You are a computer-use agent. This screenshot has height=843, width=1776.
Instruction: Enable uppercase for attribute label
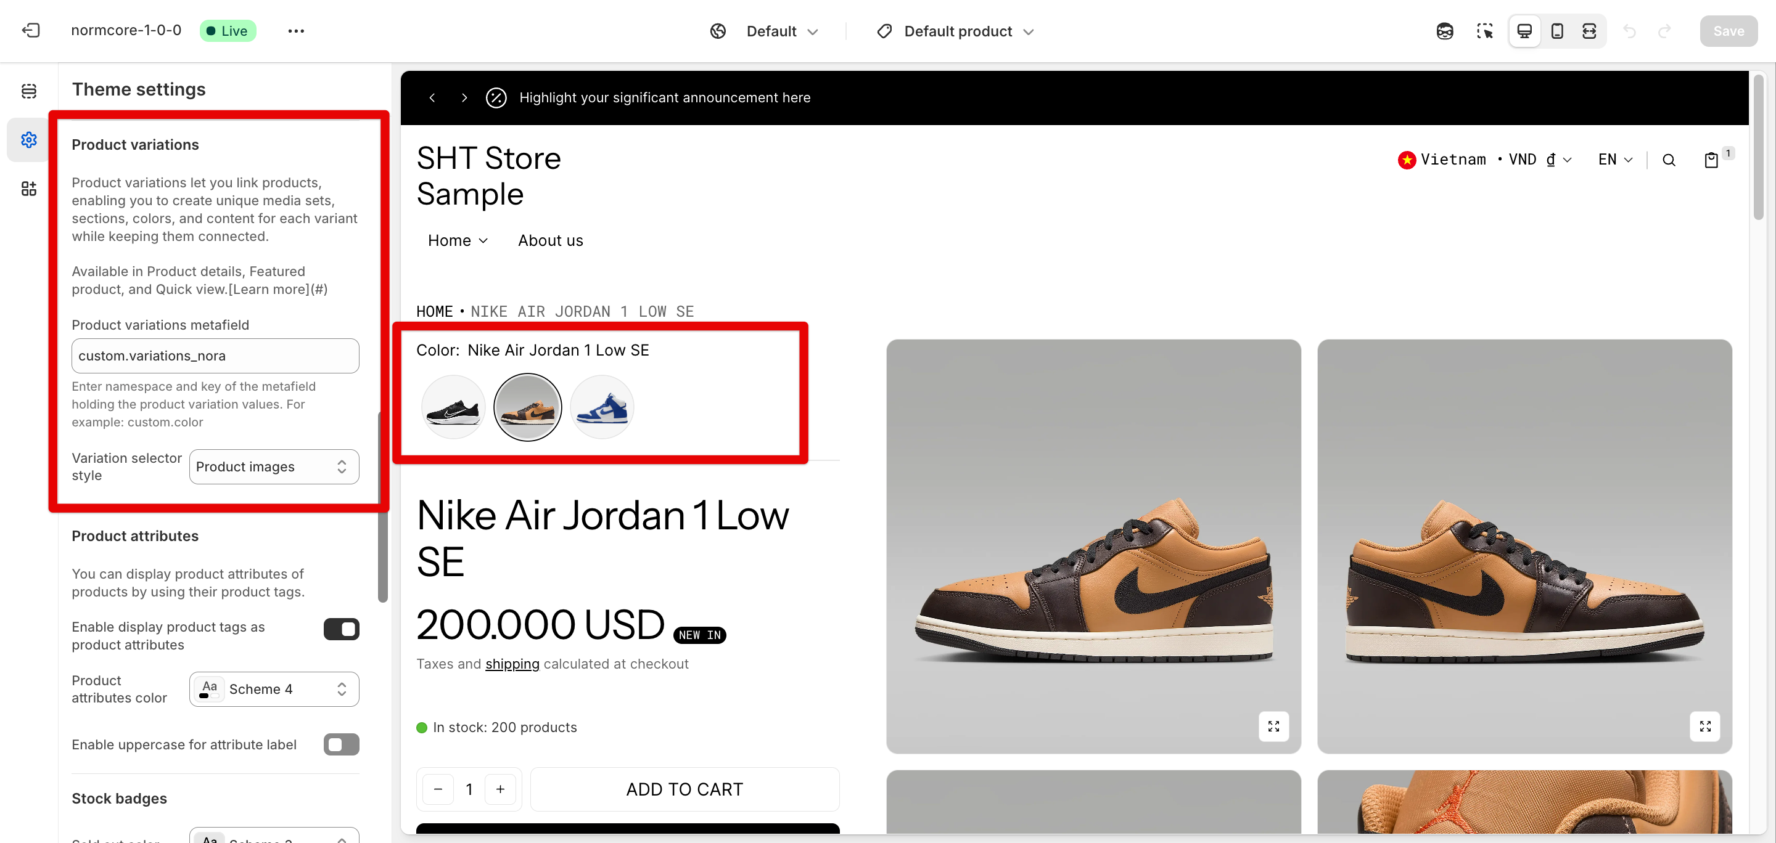click(341, 744)
